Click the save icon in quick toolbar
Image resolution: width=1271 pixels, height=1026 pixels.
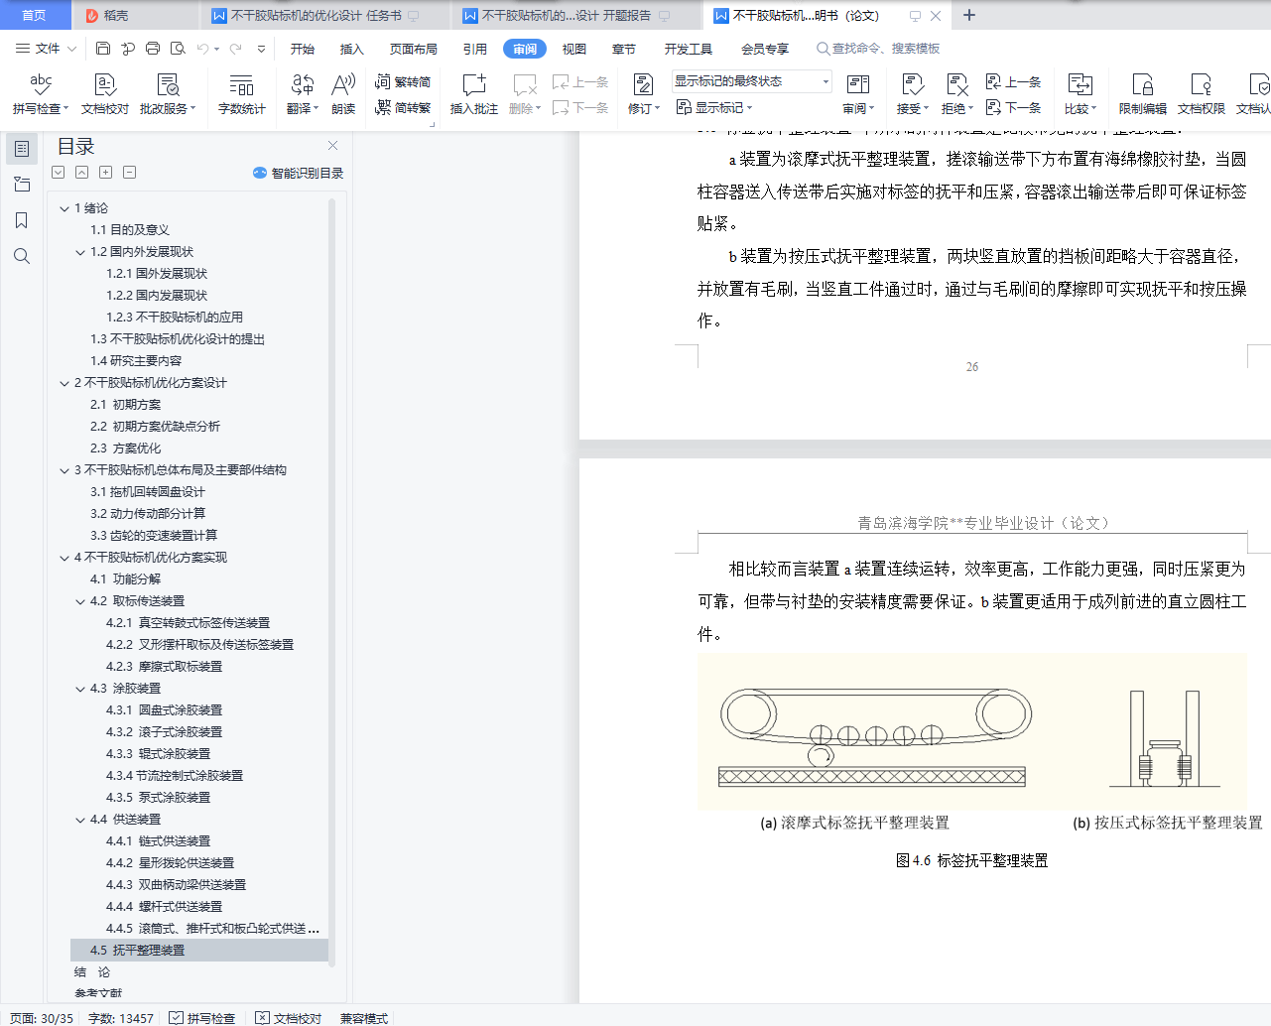[103, 48]
